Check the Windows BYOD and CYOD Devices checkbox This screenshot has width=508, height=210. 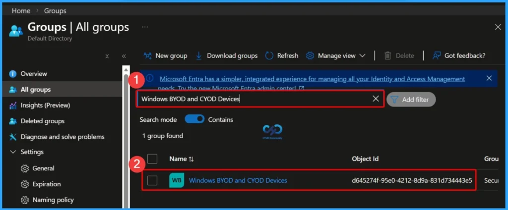coord(152,180)
